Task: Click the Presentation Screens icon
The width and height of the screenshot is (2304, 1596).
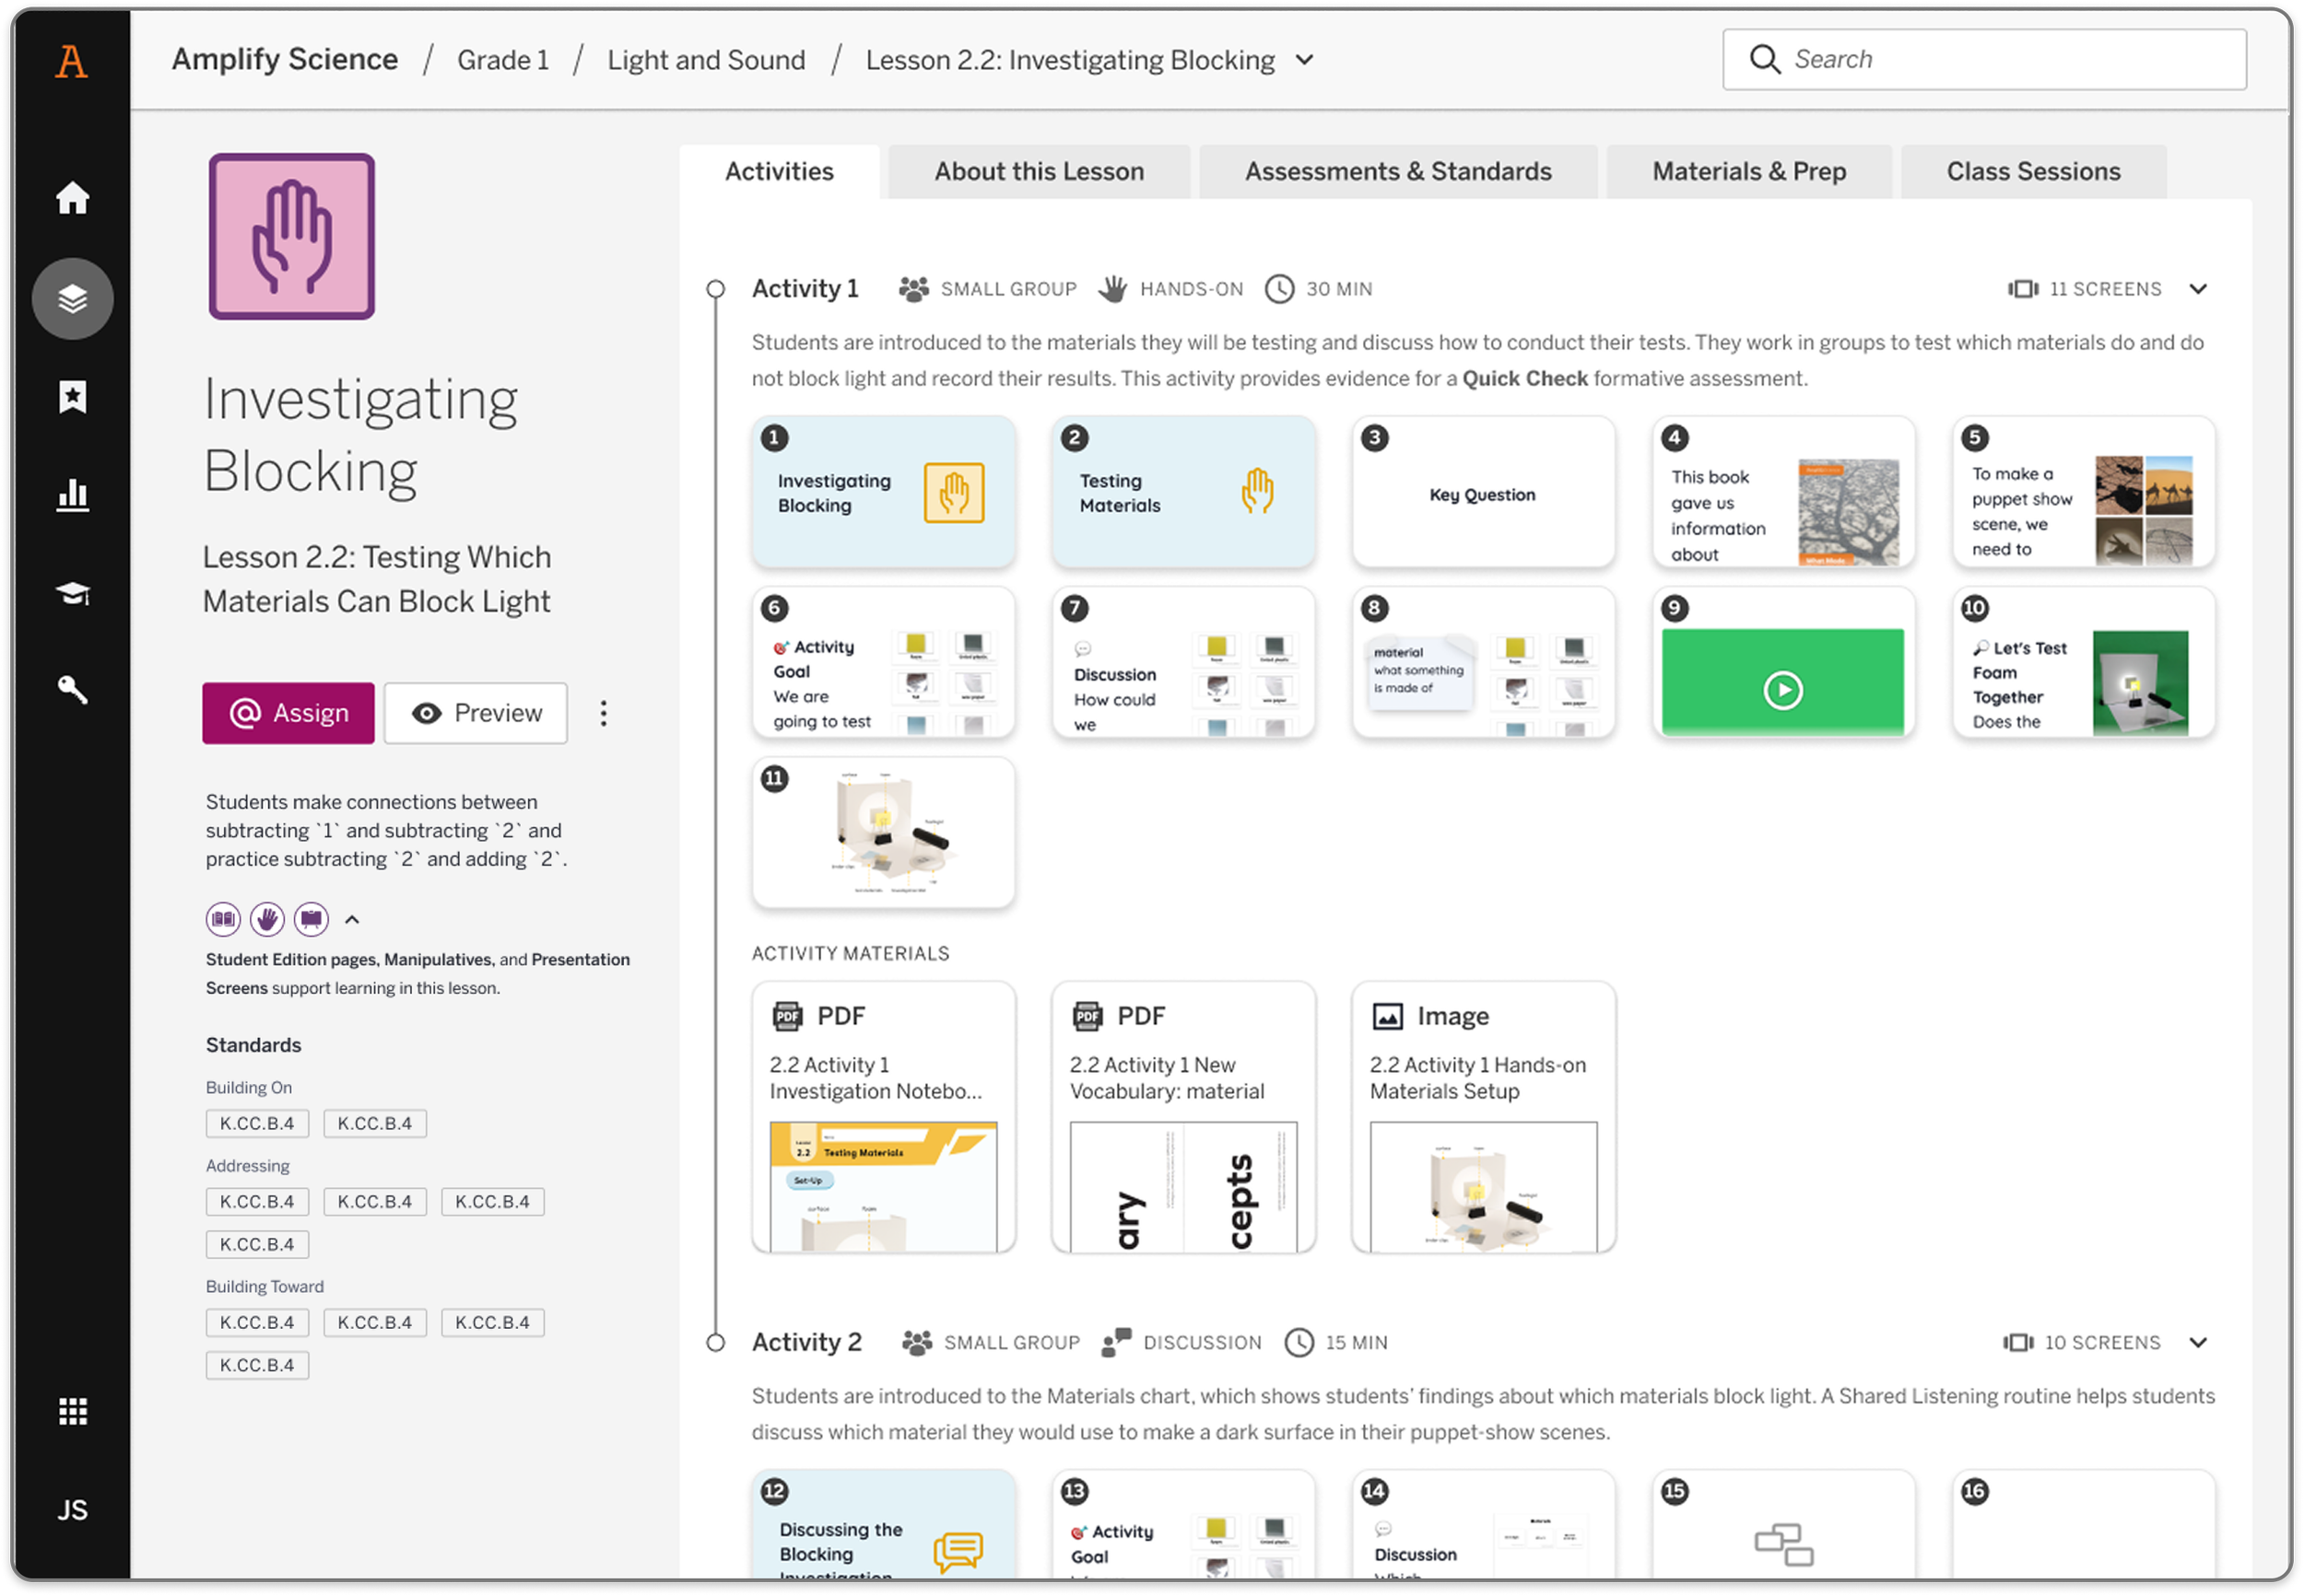Action: coord(312,919)
